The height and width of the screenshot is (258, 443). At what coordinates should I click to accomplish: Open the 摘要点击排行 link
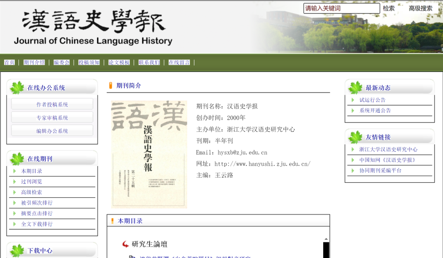37,213
